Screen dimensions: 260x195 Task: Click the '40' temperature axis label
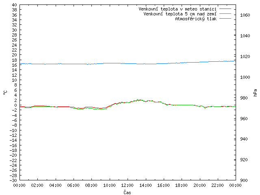pyautogui.click(x=15, y=5)
